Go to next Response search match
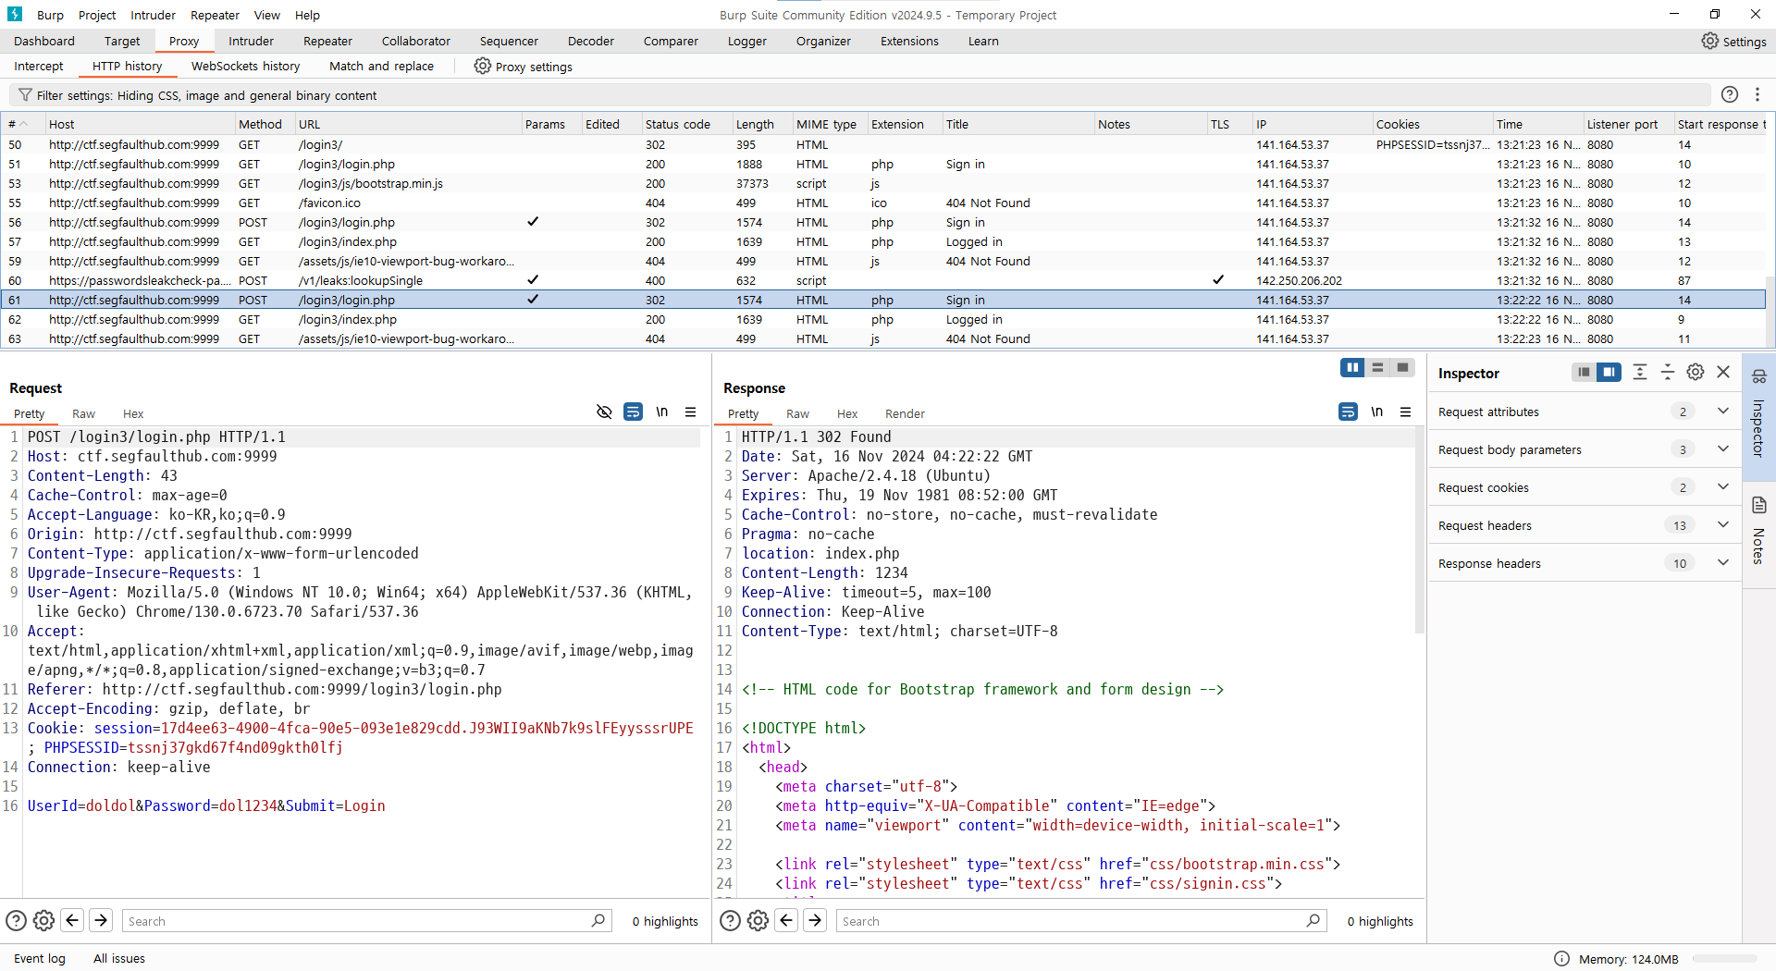 [x=815, y=920]
